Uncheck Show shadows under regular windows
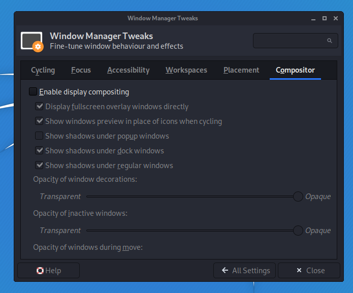Image resolution: width=353 pixels, height=293 pixels. (x=39, y=166)
